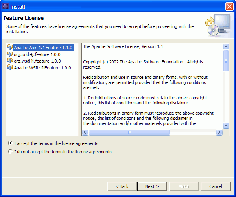Select org.uddi4j.feature 1.0.0 in list
Viewport: 236px width, 197px height.
pos(37,54)
